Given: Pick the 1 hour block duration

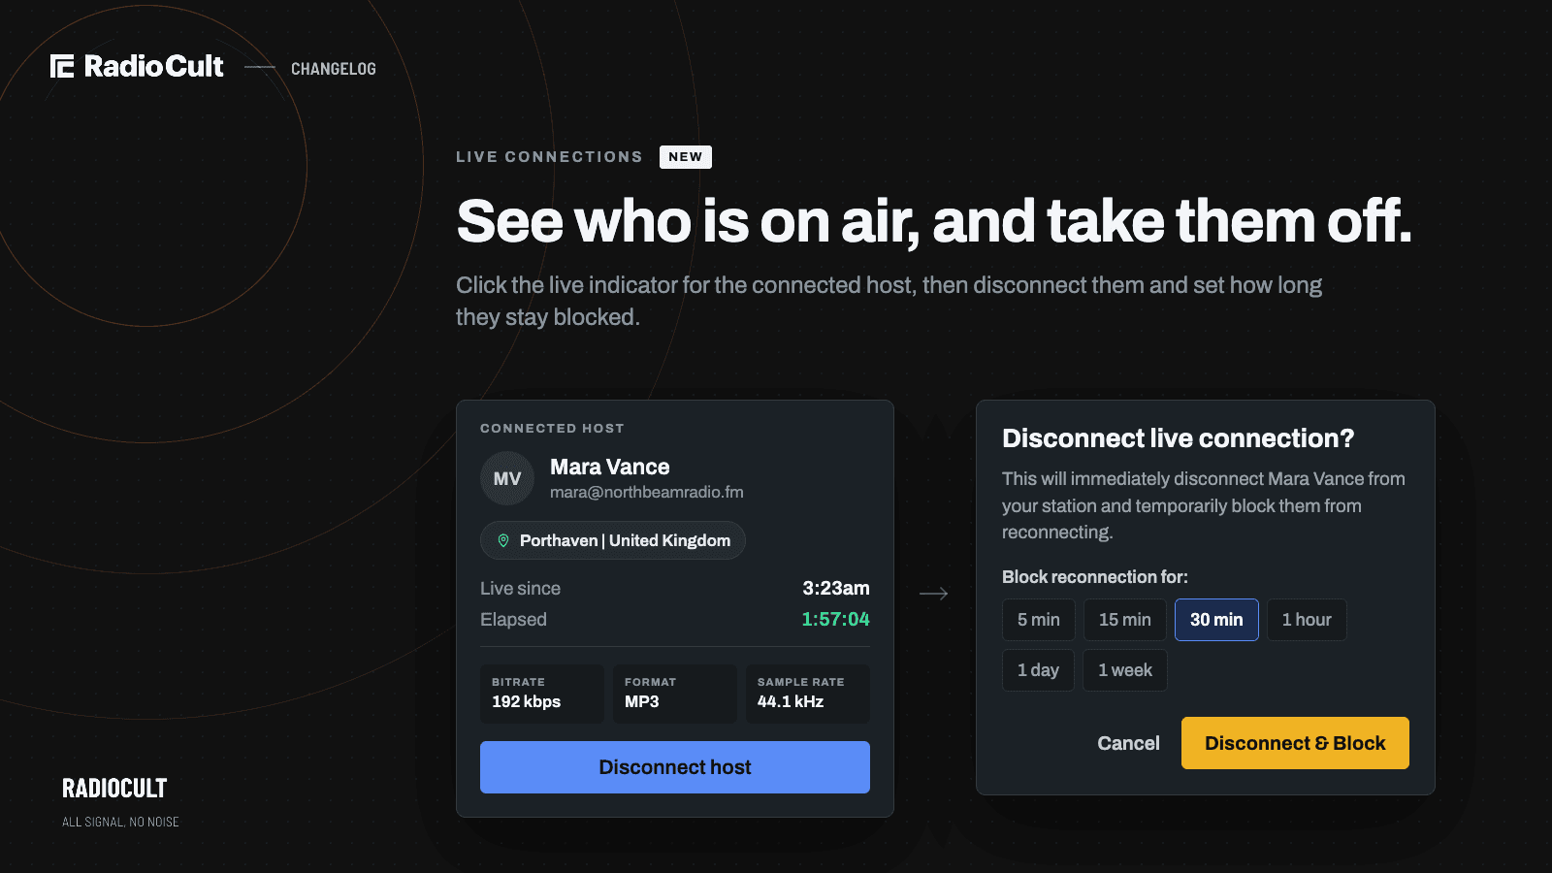Looking at the screenshot, I should click(1307, 620).
